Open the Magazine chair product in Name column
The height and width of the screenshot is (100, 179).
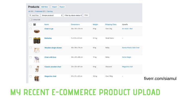click(50, 76)
